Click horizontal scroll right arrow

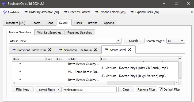pyautogui.click(x=176, y=83)
